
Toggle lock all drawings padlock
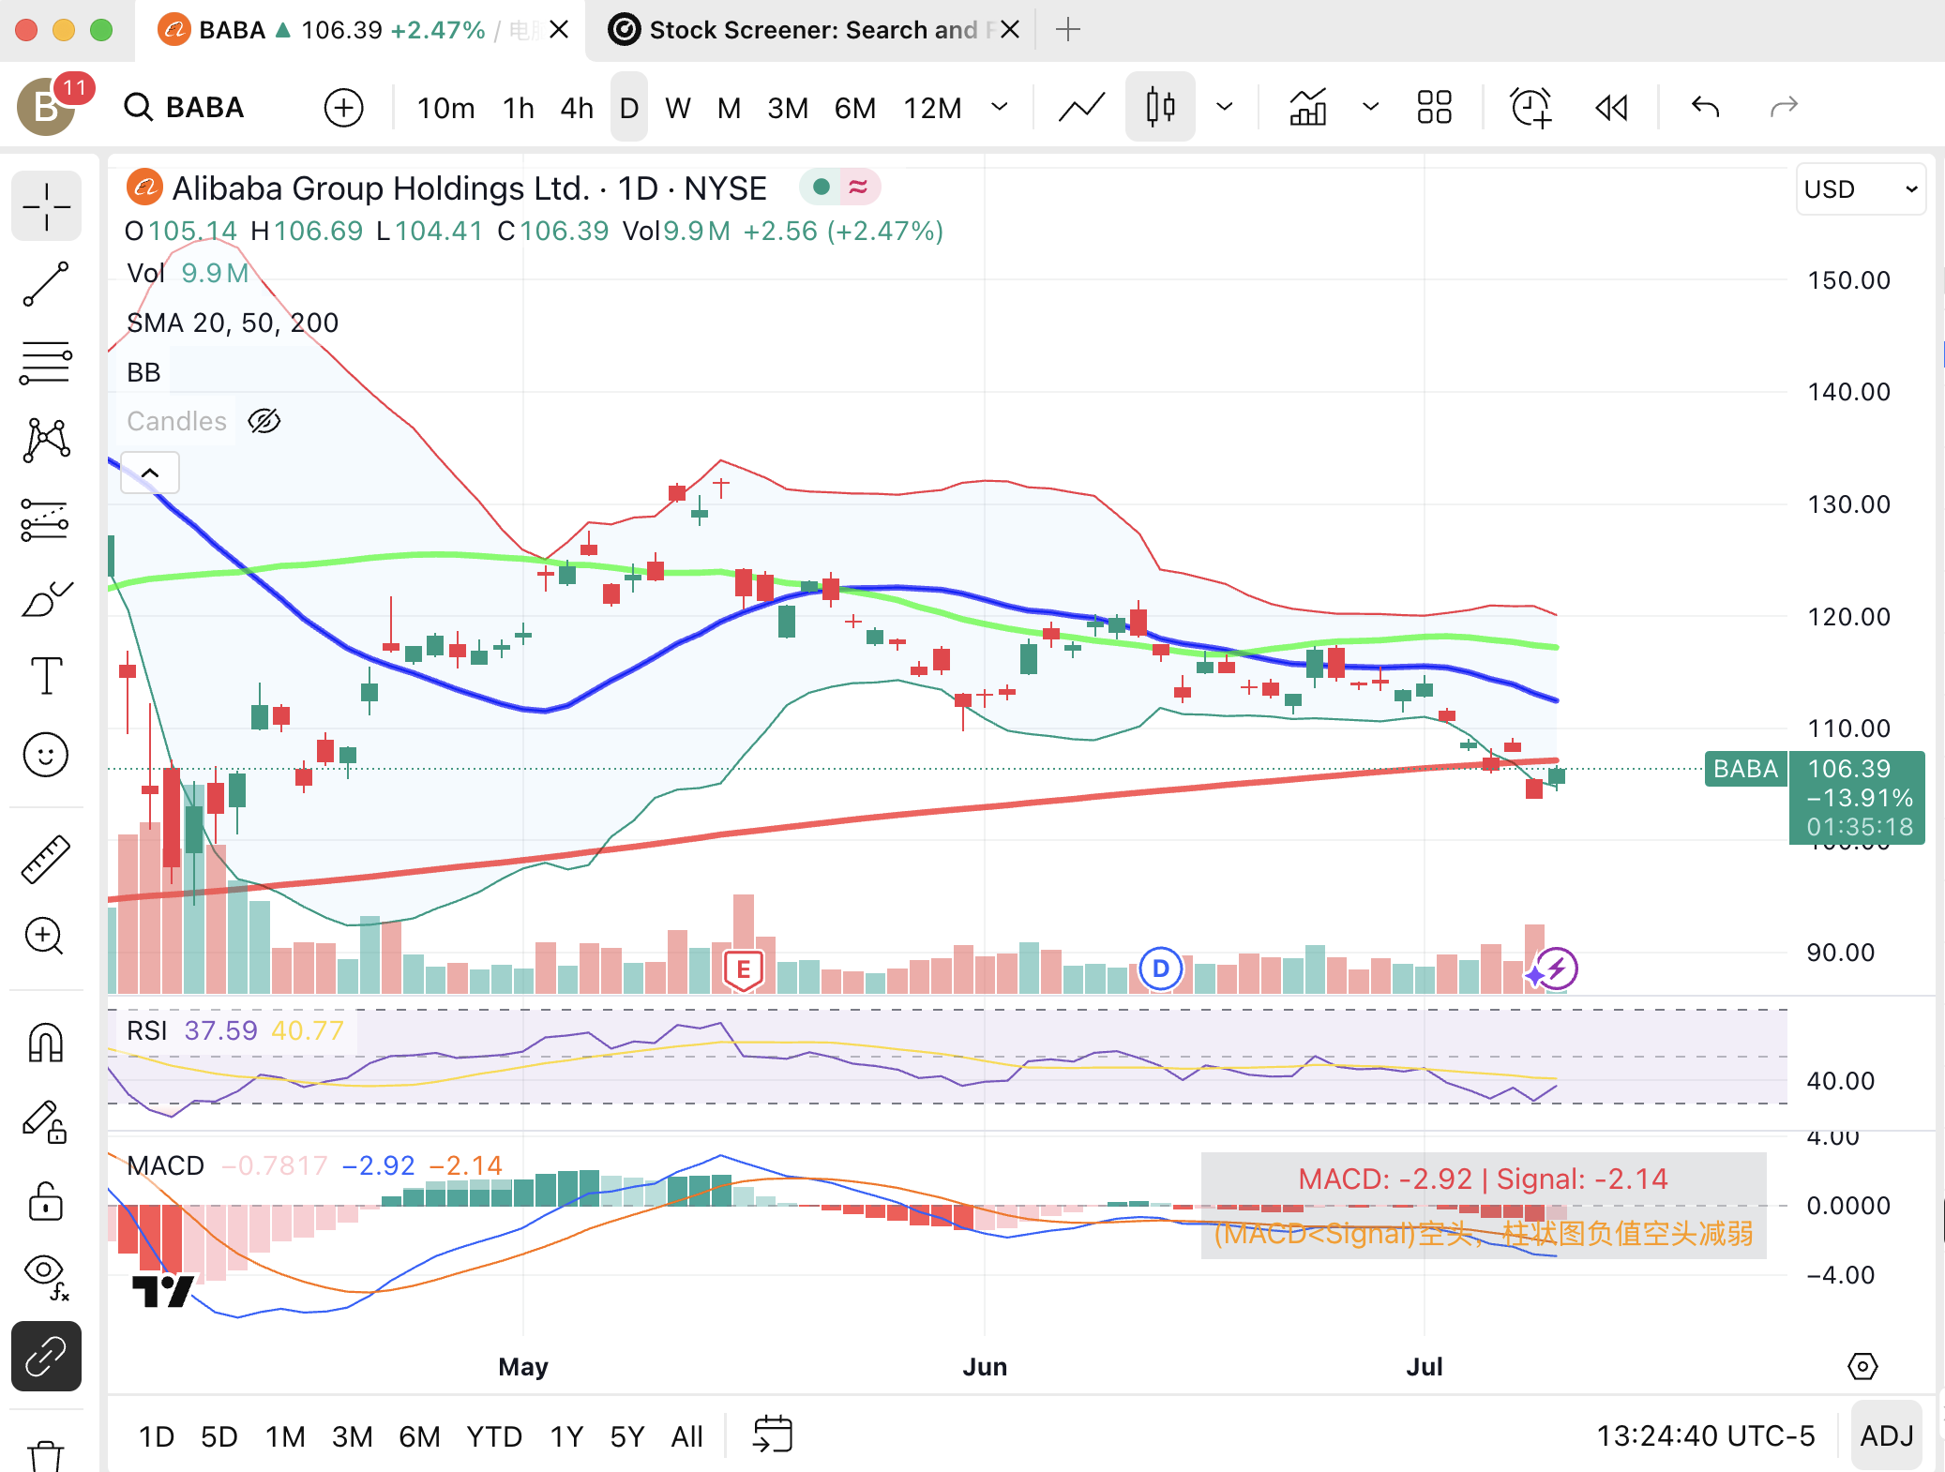pyautogui.click(x=46, y=1200)
